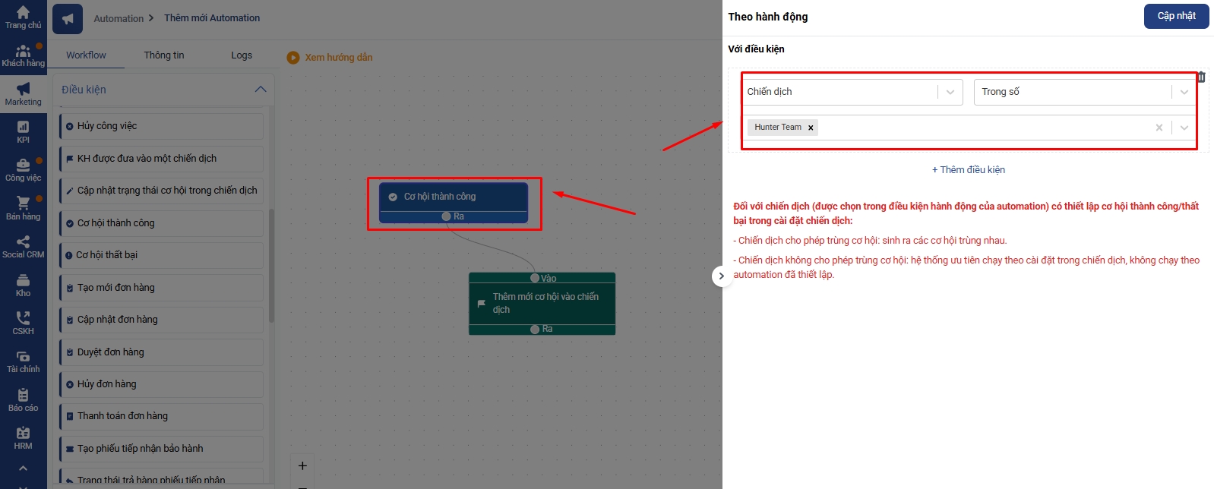Open the Chiến dịch dropdown
This screenshot has height=489, width=1214.
852,92
